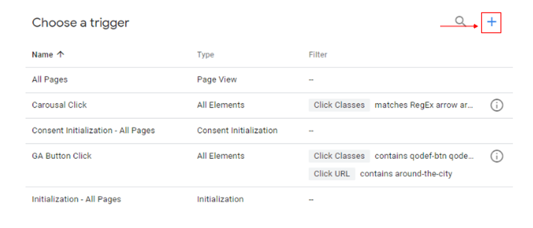Click the Type column header
Screen dimensions: 533x228
(206, 55)
